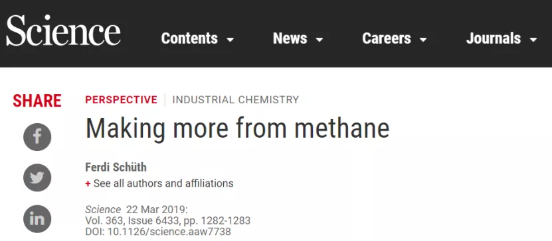Select the Contents menu item
Viewport: 552px width, 241px height.
(189, 38)
